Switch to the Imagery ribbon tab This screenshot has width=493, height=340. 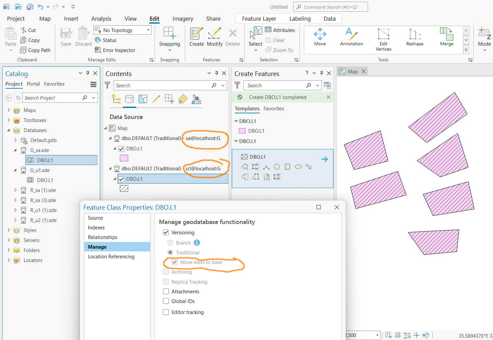[183, 19]
